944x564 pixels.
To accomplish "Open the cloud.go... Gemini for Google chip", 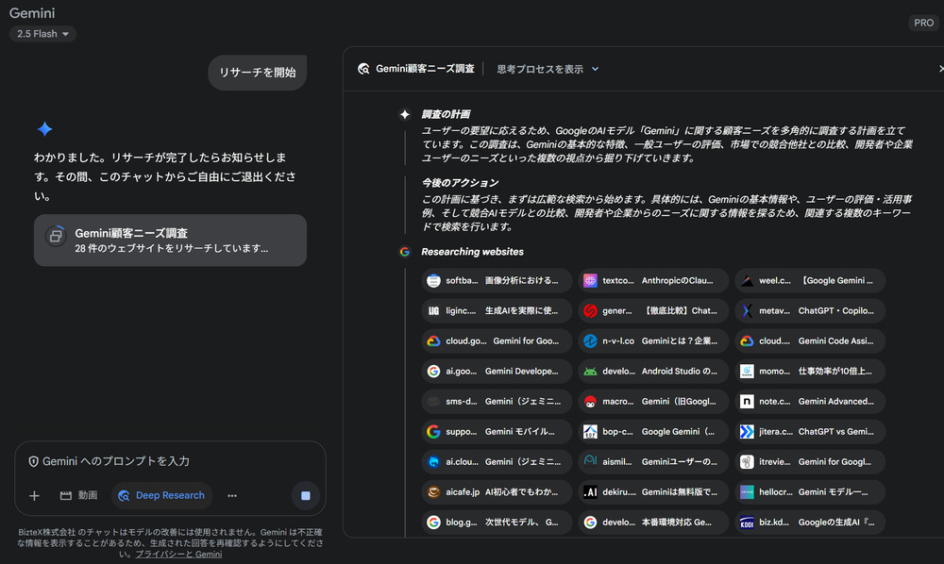I will [497, 340].
